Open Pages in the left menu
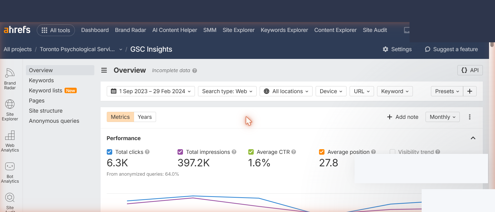The height and width of the screenshot is (212, 495). tap(37, 101)
